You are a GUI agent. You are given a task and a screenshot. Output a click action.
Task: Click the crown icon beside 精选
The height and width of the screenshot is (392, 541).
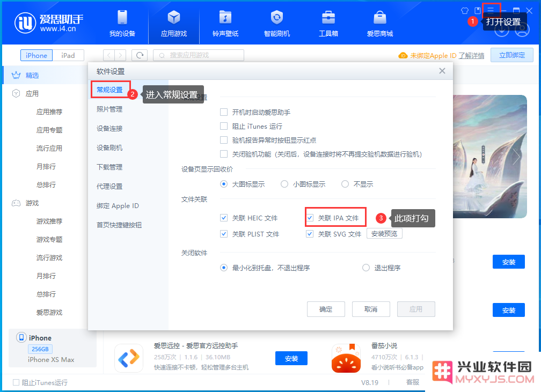click(16, 75)
